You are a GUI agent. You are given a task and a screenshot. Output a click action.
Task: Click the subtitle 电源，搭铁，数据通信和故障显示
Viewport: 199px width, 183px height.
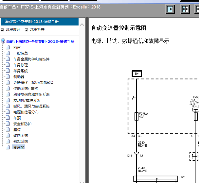pos(130,41)
